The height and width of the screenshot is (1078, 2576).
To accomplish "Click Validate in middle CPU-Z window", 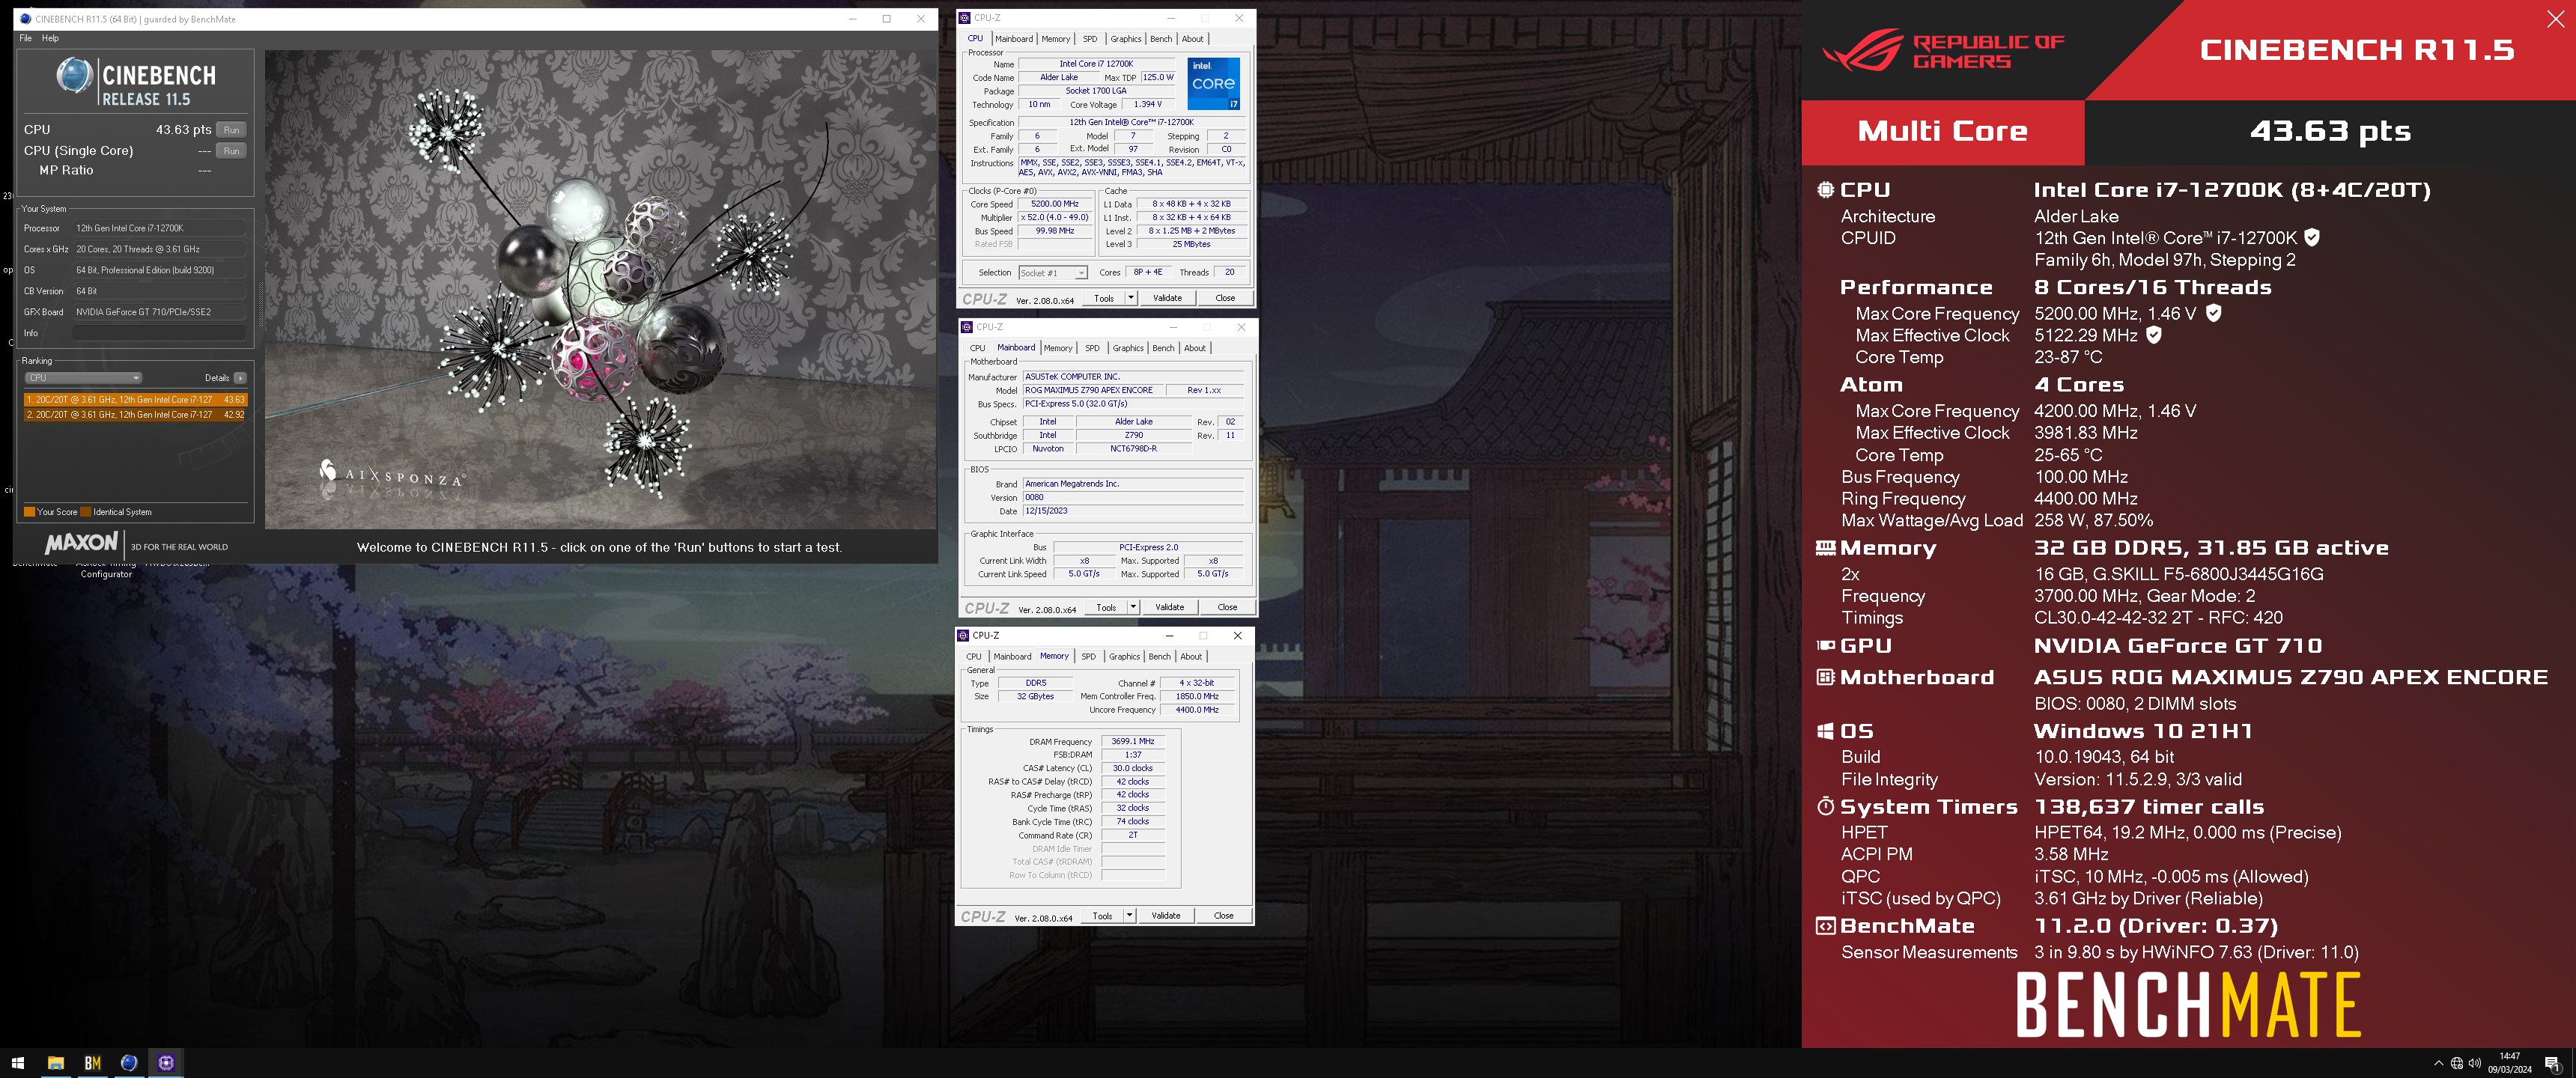I will (x=1169, y=607).
